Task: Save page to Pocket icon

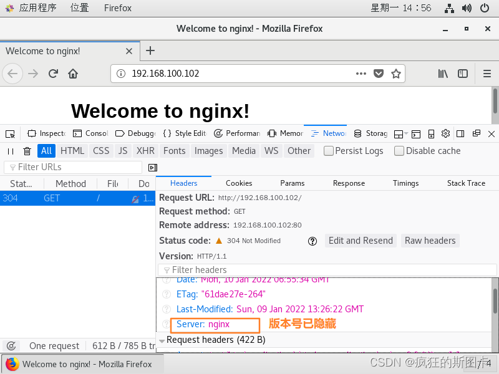Action: [379, 74]
